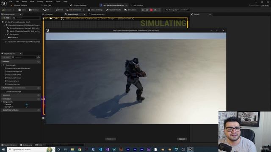This screenshot has width=271, height=152.
Task: Open the Diff dropdown
Action: (47, 10)
